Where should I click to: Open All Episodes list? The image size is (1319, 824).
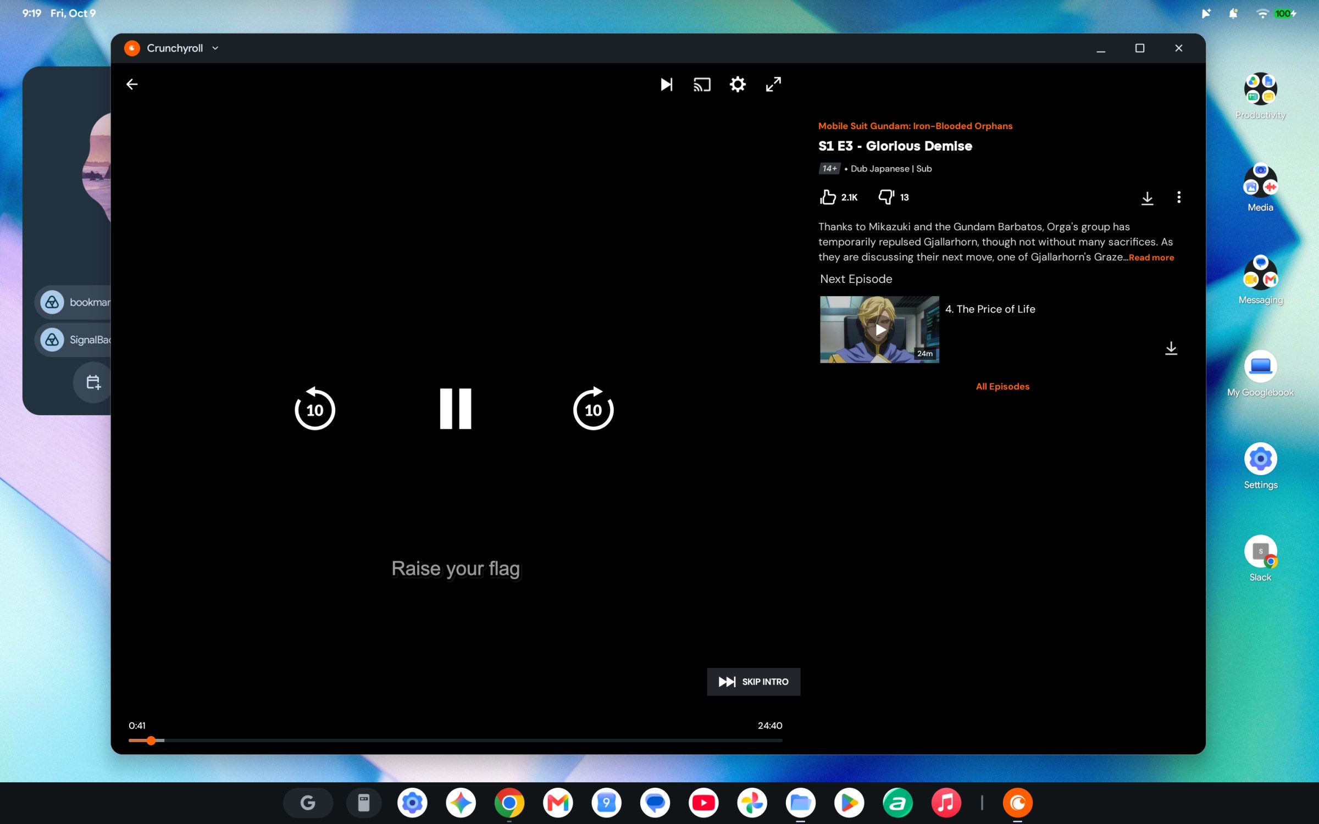tap(1002, 386)
